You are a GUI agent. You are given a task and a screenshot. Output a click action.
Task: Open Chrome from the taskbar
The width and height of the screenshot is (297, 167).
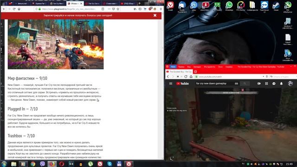(33, 164)
